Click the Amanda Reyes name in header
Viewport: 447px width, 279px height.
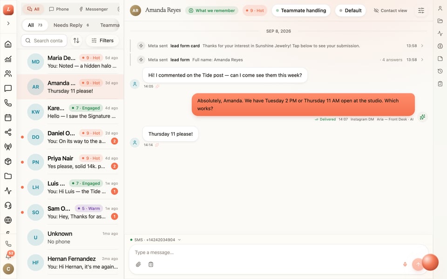163,10
